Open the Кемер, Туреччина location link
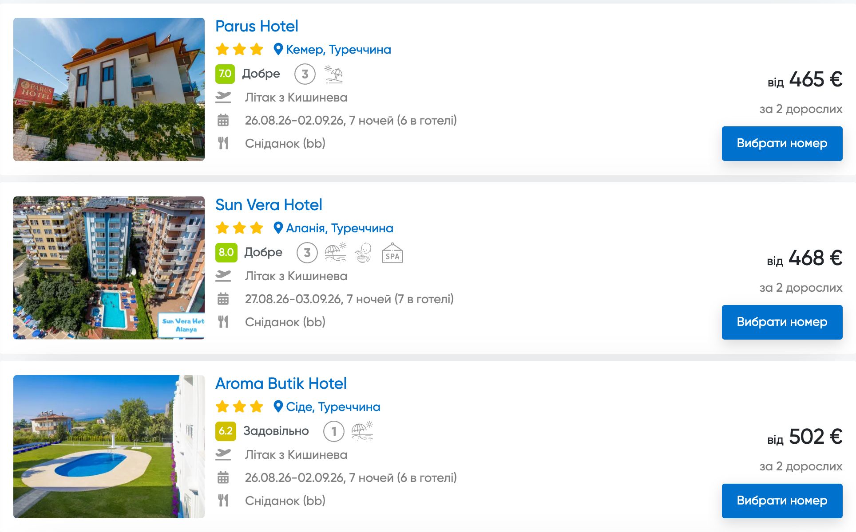This screenshot has width=856, height=532. pos(333,49)
